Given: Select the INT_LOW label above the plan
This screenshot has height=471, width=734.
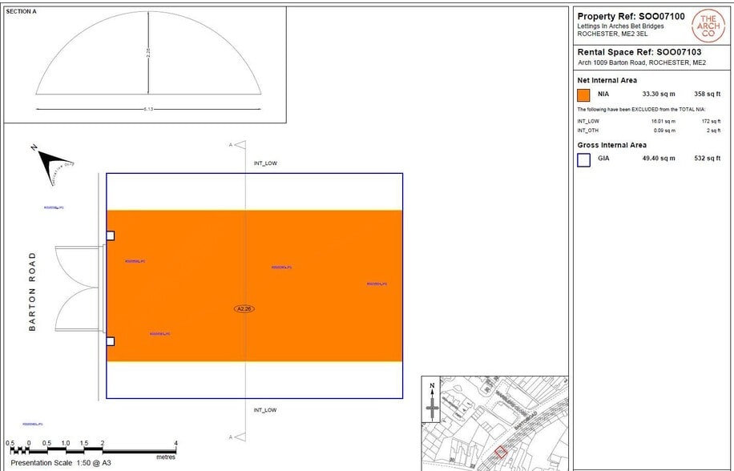Looking at the screenshot, I should pyautogui.click(x=265, y=163).
